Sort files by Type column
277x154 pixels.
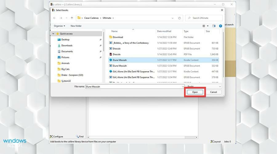(186, 31)
